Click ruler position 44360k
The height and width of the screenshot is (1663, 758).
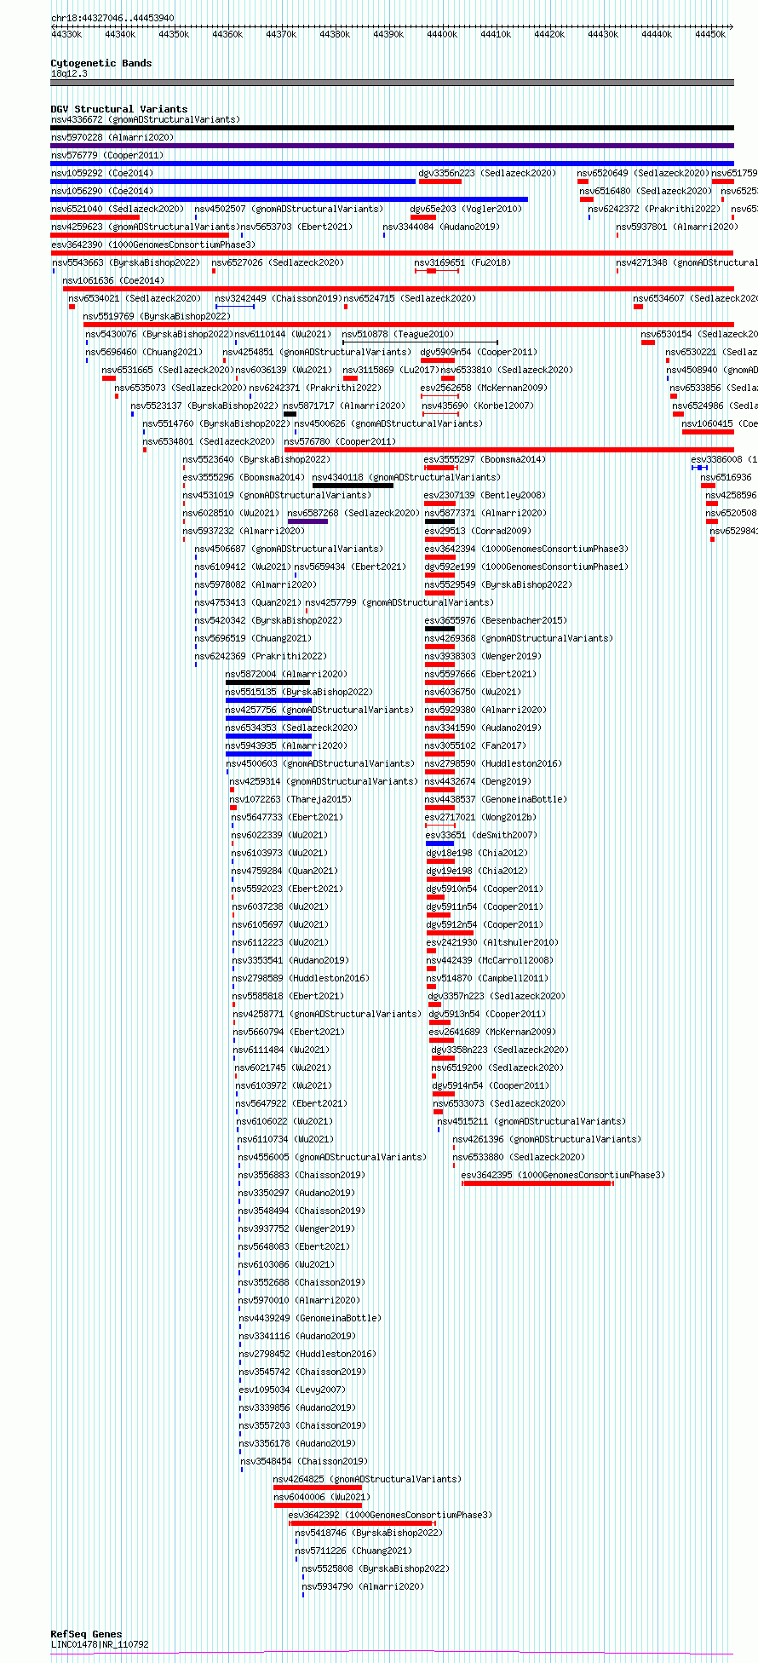pos(227,34)
